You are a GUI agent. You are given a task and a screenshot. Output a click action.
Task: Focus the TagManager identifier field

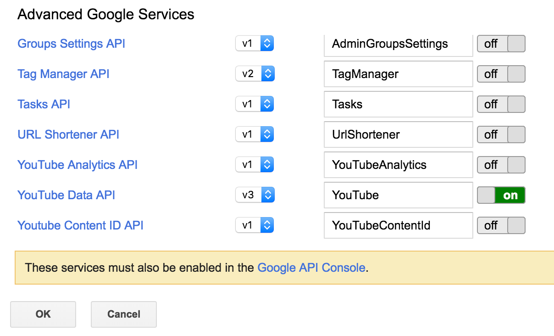coord(398,74)
